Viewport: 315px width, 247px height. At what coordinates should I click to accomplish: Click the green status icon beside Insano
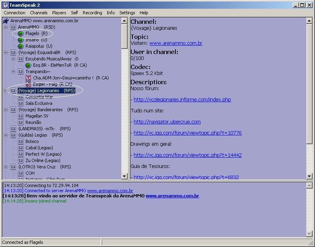point(21,40)
